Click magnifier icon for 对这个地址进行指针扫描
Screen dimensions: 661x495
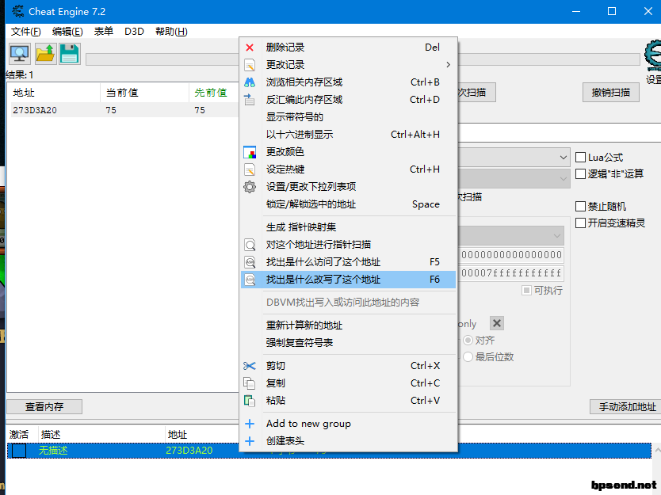pos(250,245)
